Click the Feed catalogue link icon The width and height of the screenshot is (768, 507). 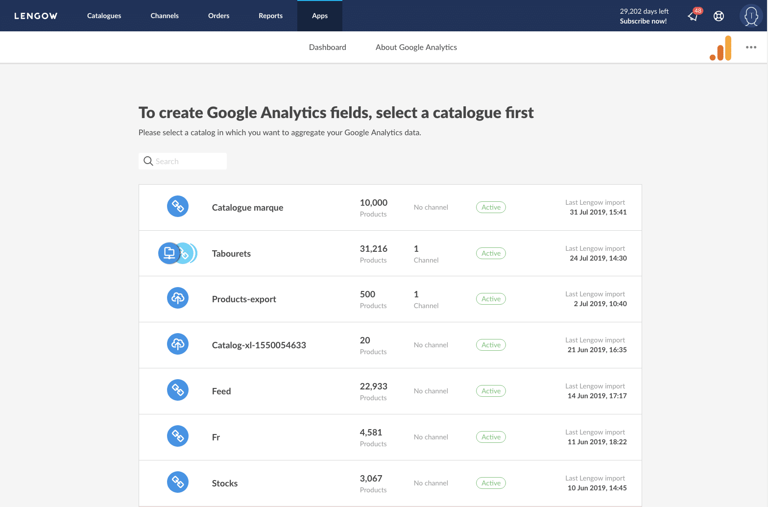(x=178, y=390)
